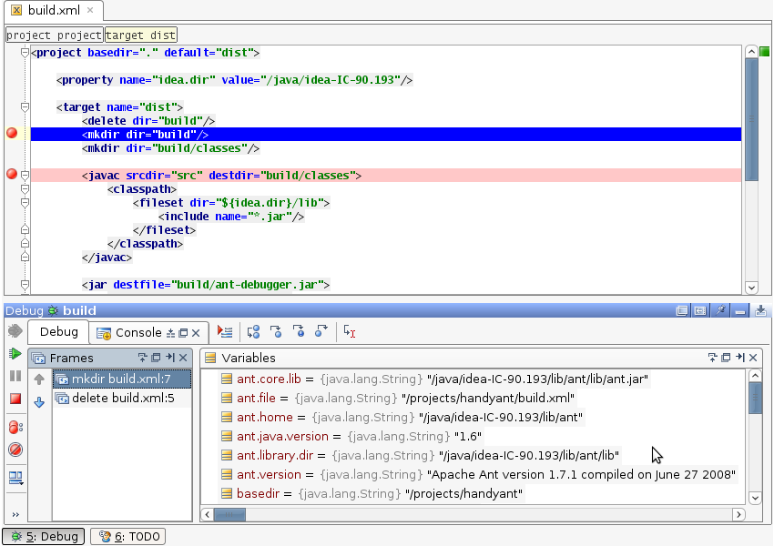The image size is (774, 546).
Task: Collapse the target dist fold marker
Action: click(25, 107)
